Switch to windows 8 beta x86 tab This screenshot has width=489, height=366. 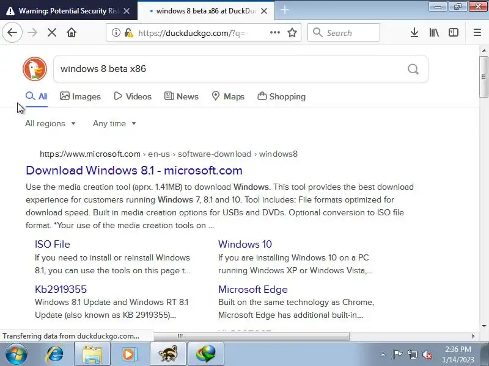(x=206, y=11)
